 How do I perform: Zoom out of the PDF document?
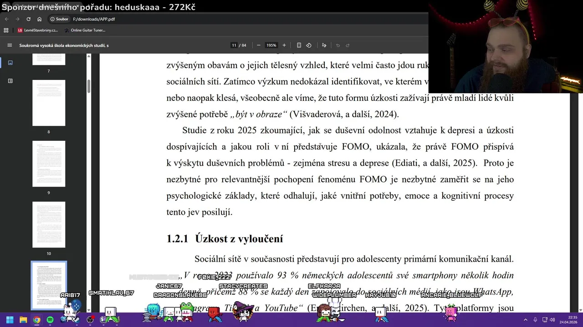259,45
